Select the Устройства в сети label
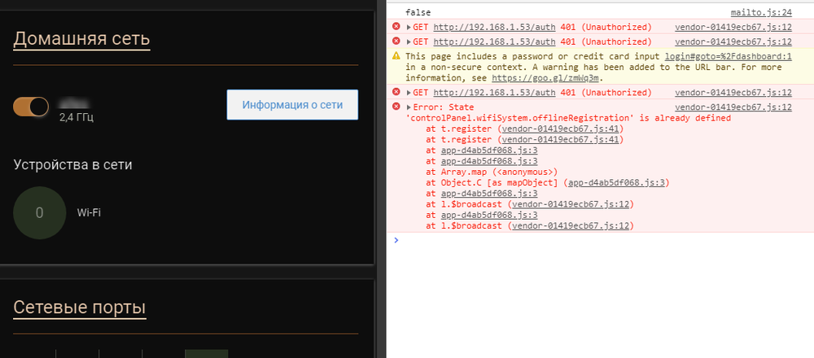This screenshot has width=814, height=358. pyautogui.click(x=72, y=165)
